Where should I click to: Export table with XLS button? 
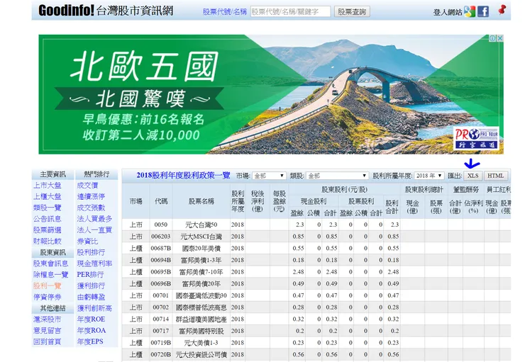472,176
